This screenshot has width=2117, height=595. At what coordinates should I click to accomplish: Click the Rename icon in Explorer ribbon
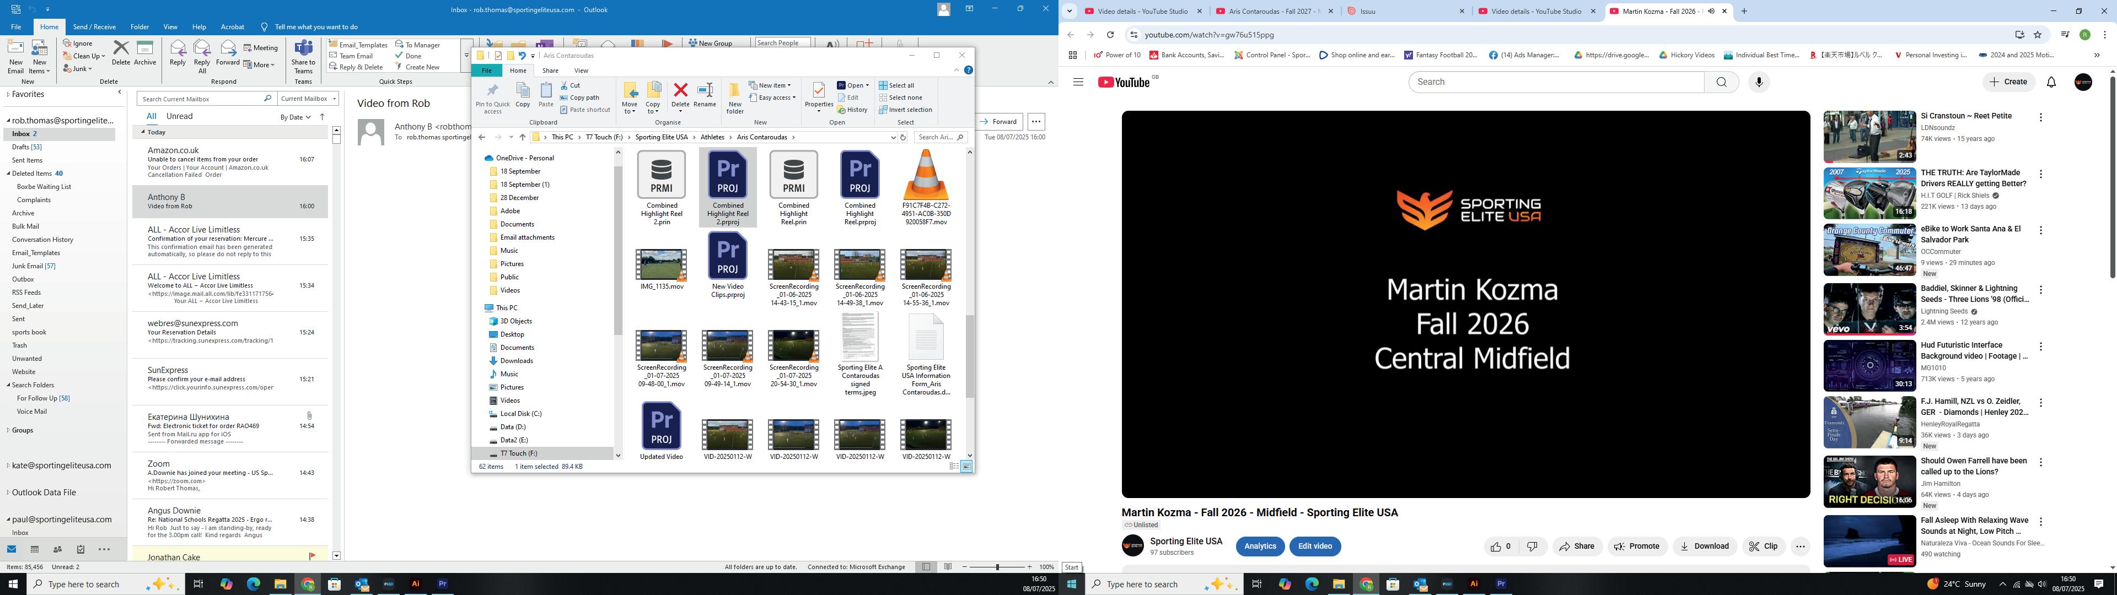pyautogui.click(x=705, y=91)
